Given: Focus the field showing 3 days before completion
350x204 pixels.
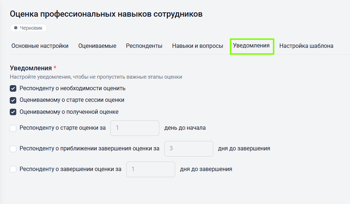Looking at the screenshot, I should point(189,149).
